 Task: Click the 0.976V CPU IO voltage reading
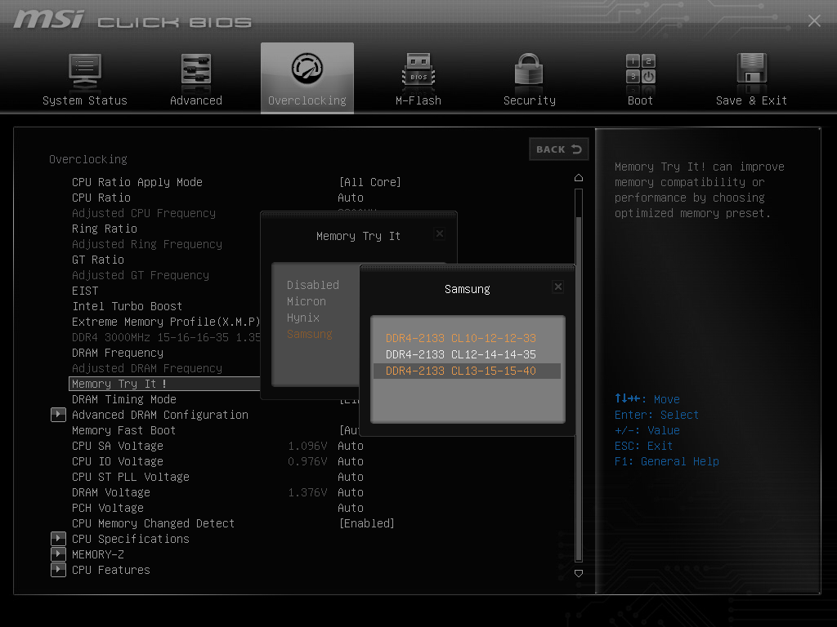pyautogui.click(x=307, y=460)
